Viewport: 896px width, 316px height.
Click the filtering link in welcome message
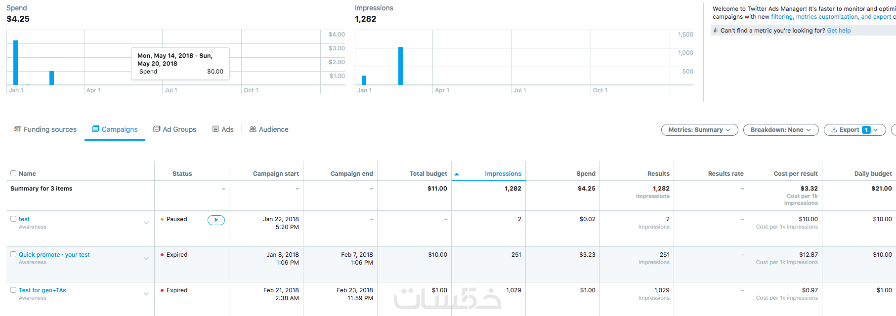(782, 17)
